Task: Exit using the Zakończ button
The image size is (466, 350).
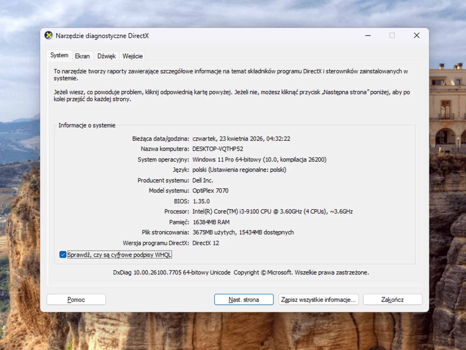Action: pos(392,300)
